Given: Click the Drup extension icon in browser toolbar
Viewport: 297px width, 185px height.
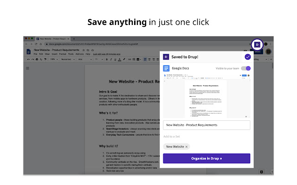Looking at the screenshot, I should tap(257, 45).
